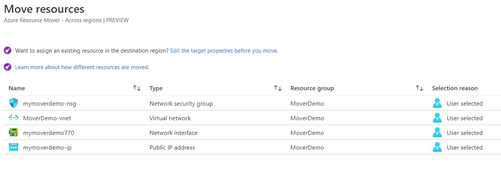Click the 'Virtual network' type cell
This screenshot has width=501, height=177.
[x=170, y=118]
